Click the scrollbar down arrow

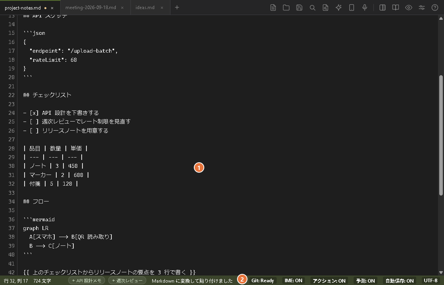pos(441,273)
